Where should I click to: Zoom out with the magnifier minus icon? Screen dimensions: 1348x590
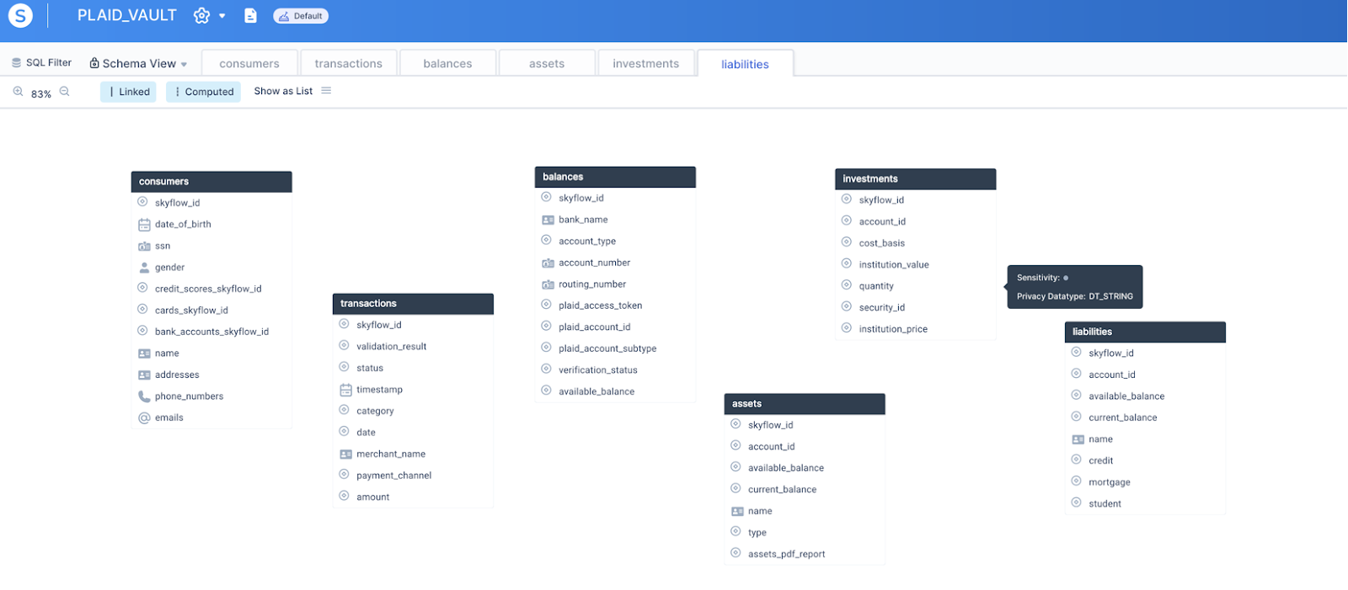(65, 92)
